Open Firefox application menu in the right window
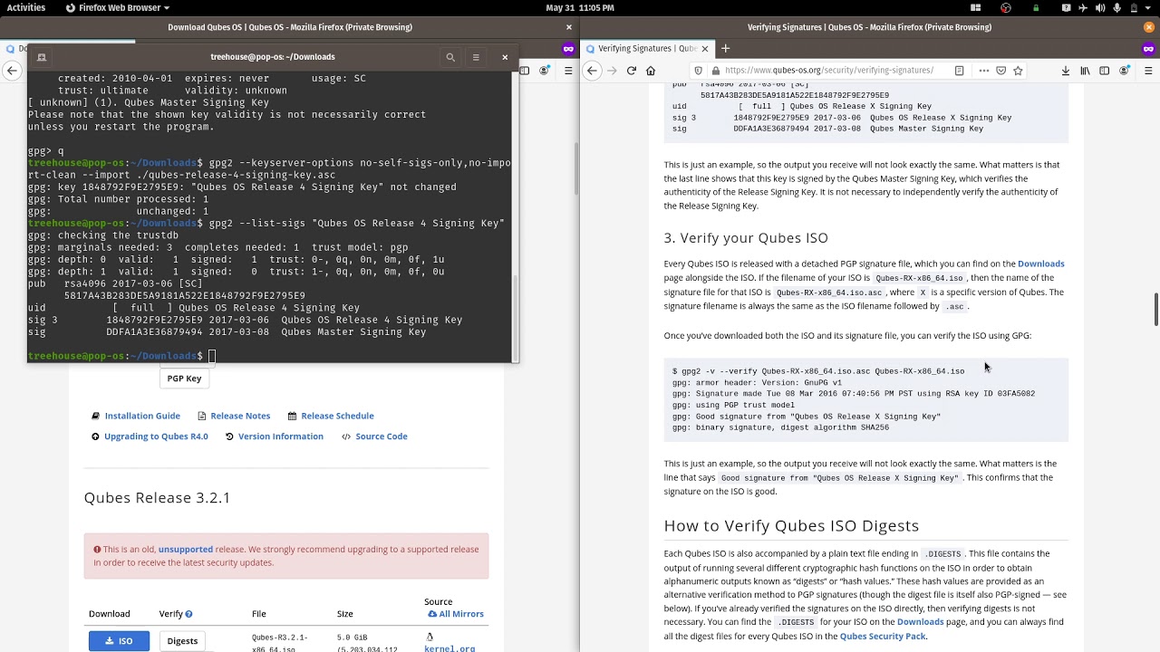Image resolution: width=1160 pixels, height=652 pixels. (1148, 71)
